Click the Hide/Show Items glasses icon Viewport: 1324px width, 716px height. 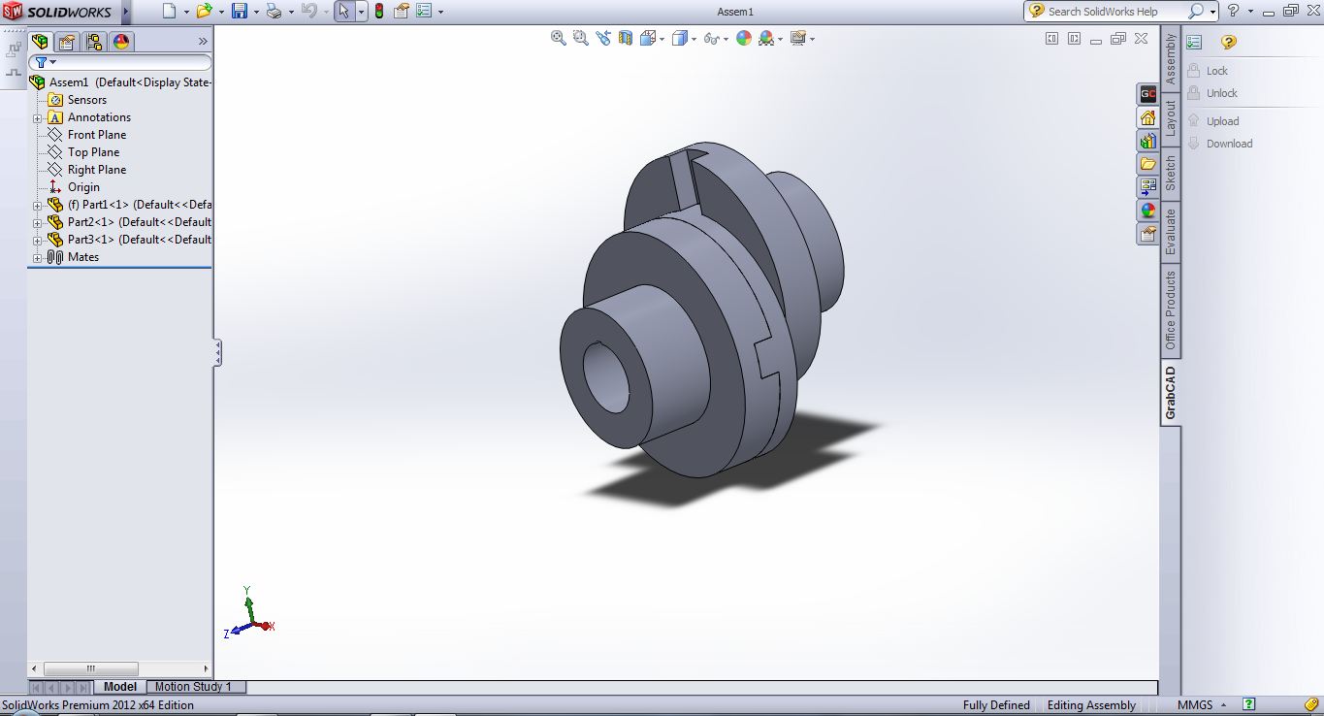click(712, 38)
